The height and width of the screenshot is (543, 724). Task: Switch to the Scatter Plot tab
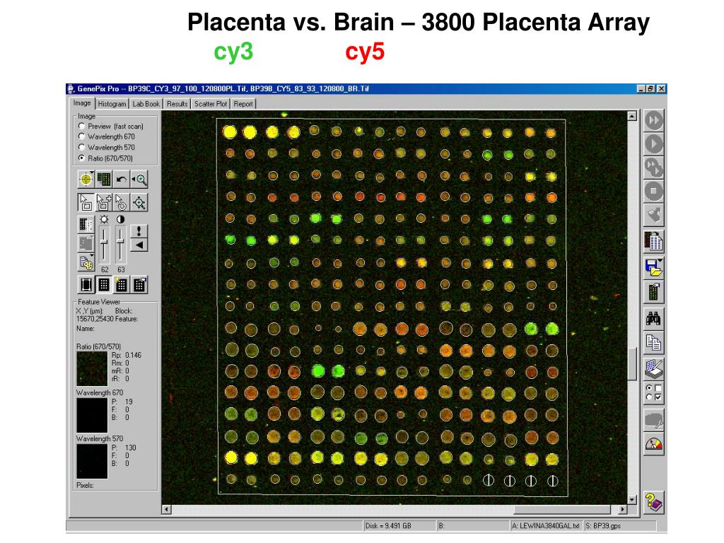(x=211, y=104)
